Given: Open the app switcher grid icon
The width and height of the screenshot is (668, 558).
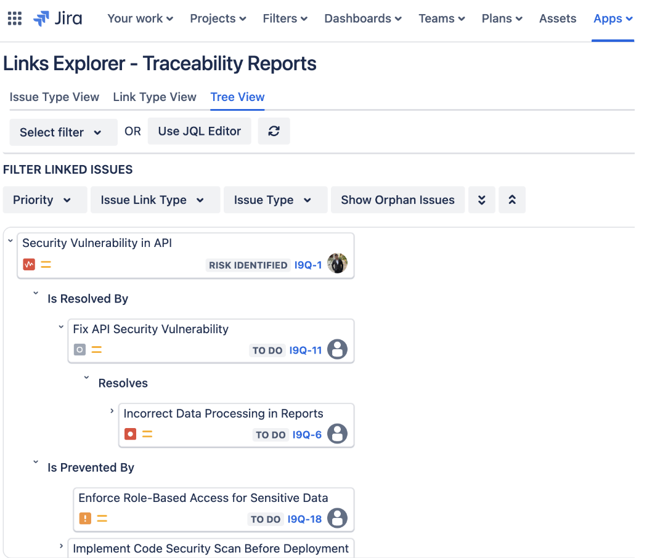Looking at the screenshot, I should [x=14, y=18].
